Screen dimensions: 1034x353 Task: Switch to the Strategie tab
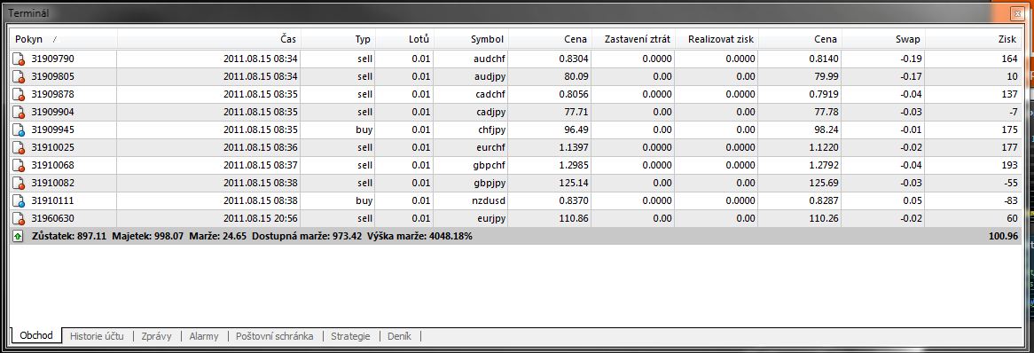[x=351, y=336]
